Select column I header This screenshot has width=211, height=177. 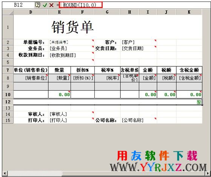click(148, 12)
